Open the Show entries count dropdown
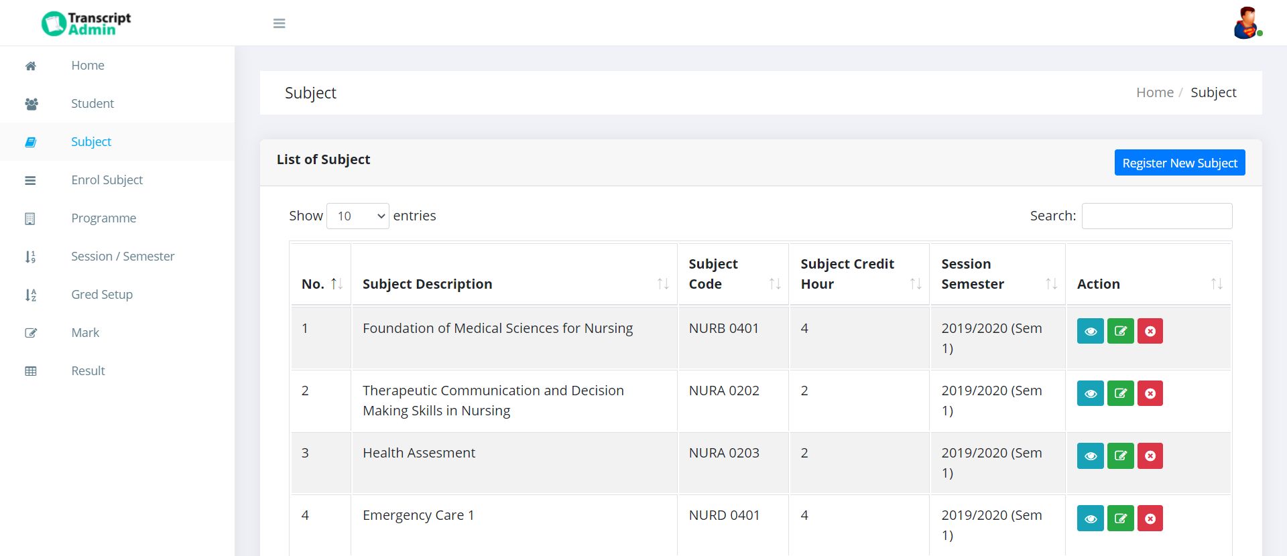 [x=357, y=216]
